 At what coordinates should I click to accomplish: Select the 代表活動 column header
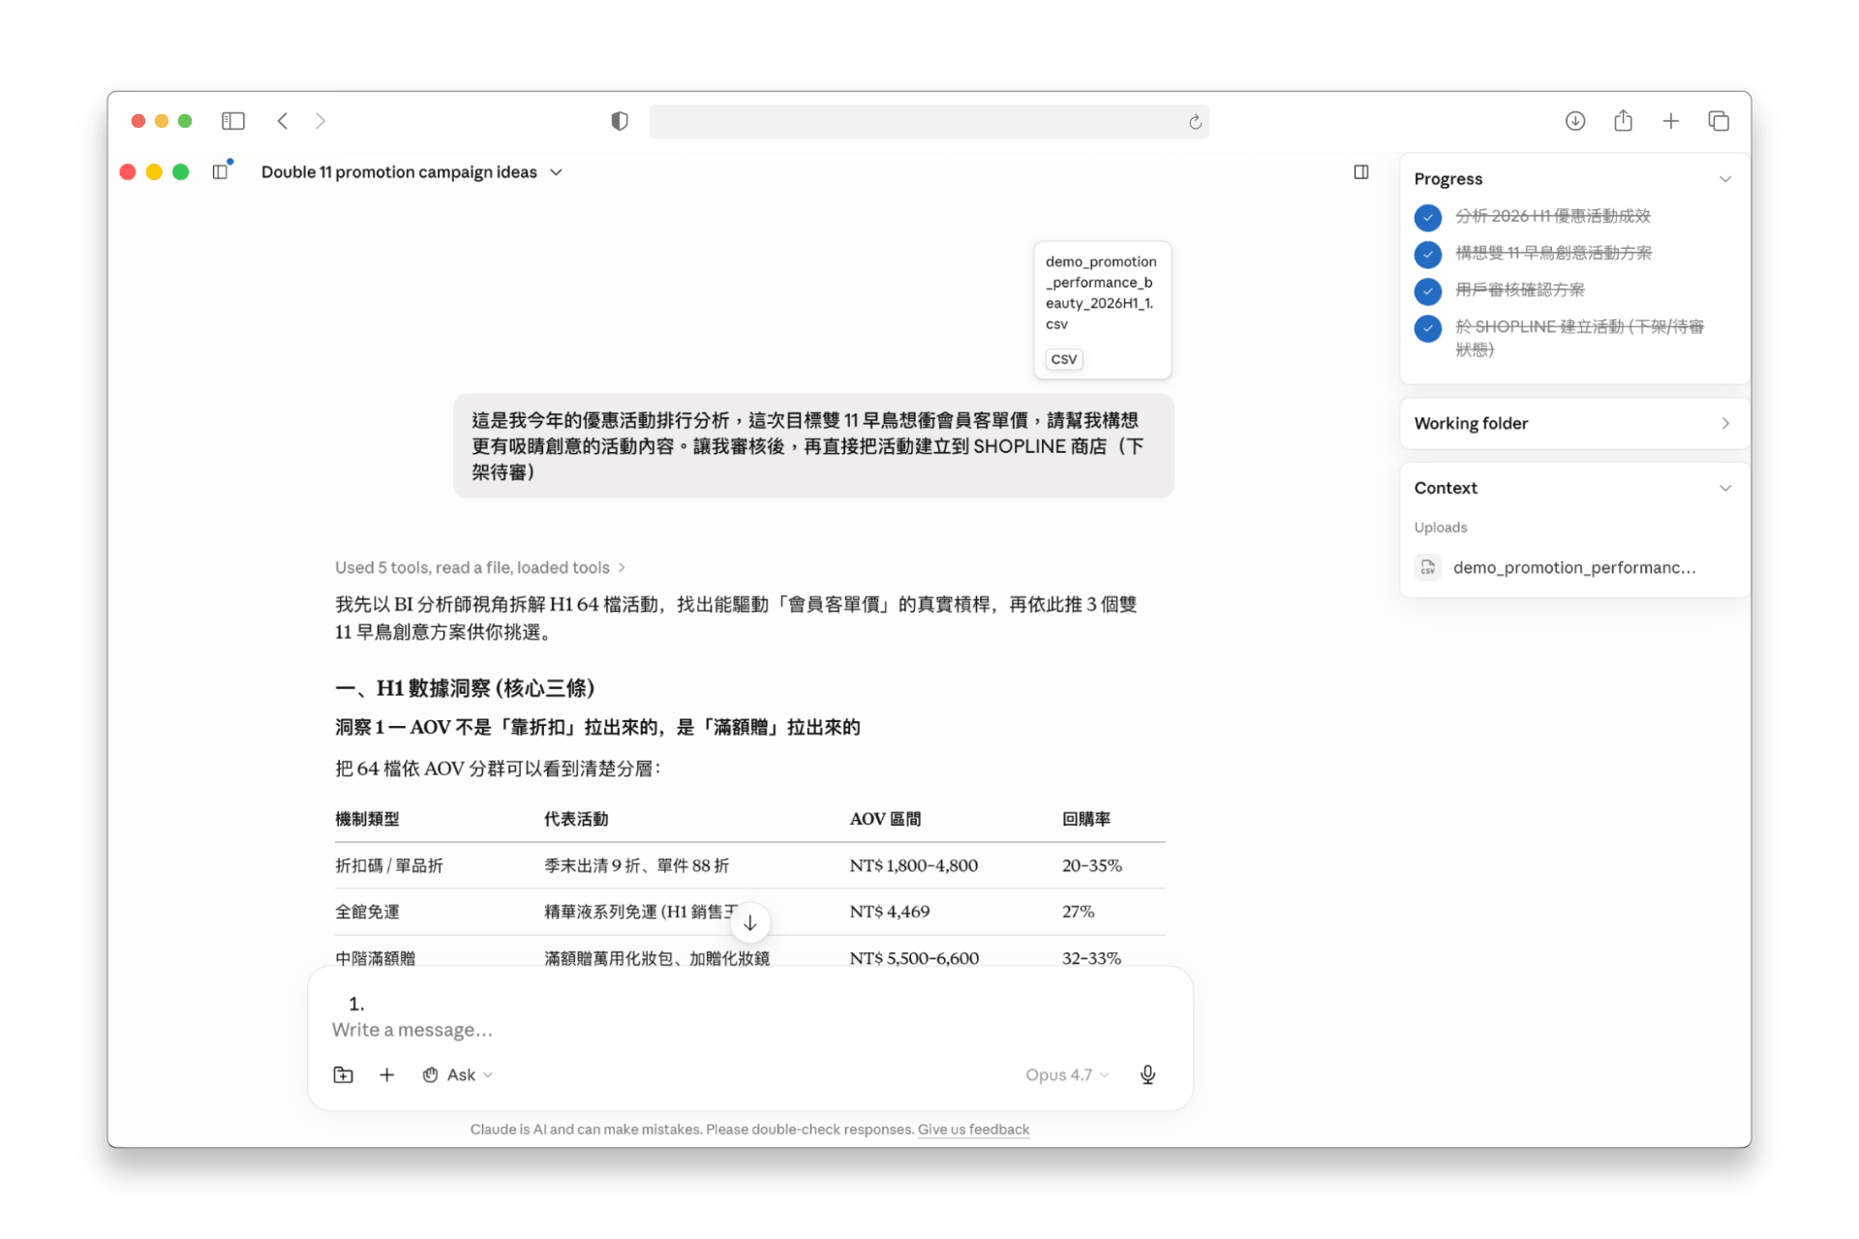pos(576,819)
